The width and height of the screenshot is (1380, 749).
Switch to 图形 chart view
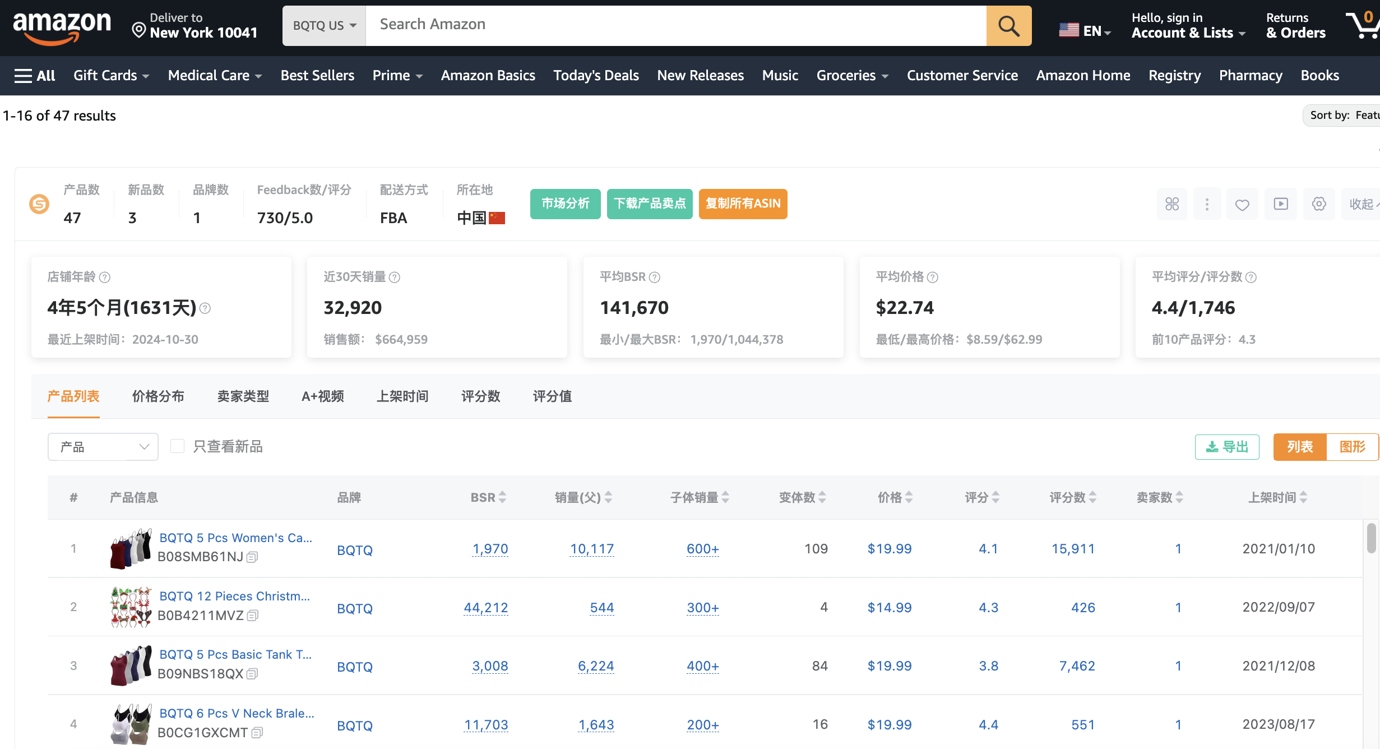pyautogui.click(x=1352, y=447)
